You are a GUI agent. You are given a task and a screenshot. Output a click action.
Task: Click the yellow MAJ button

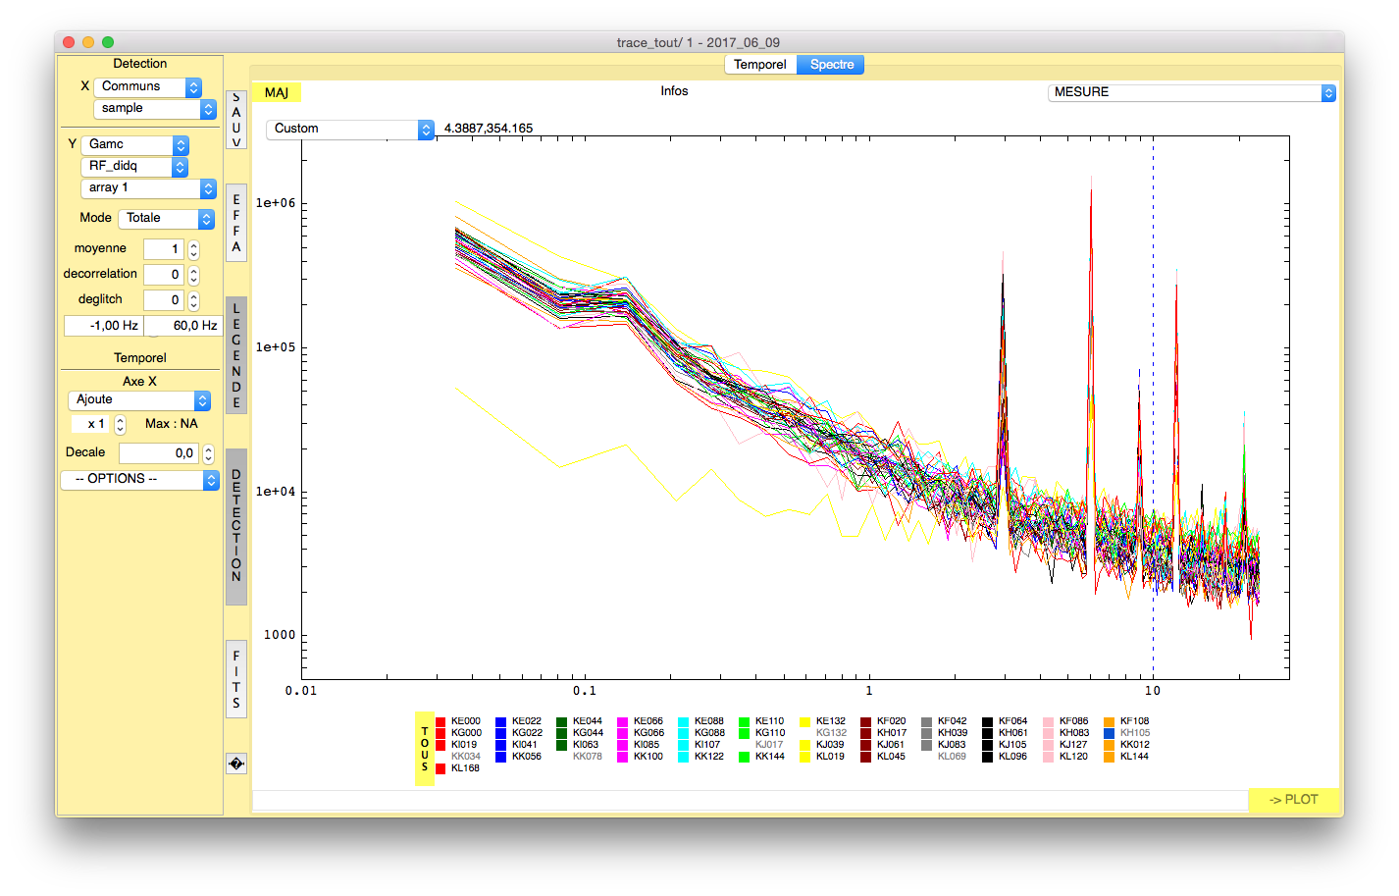[277, 92]
